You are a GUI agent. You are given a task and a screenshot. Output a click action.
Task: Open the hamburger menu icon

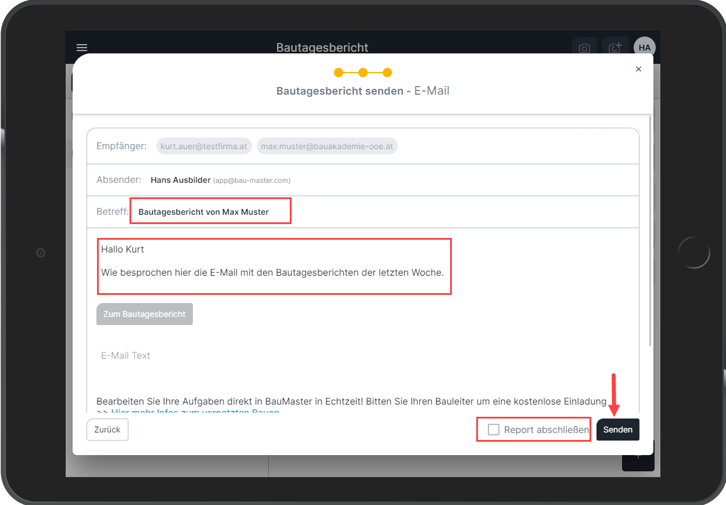82,48
